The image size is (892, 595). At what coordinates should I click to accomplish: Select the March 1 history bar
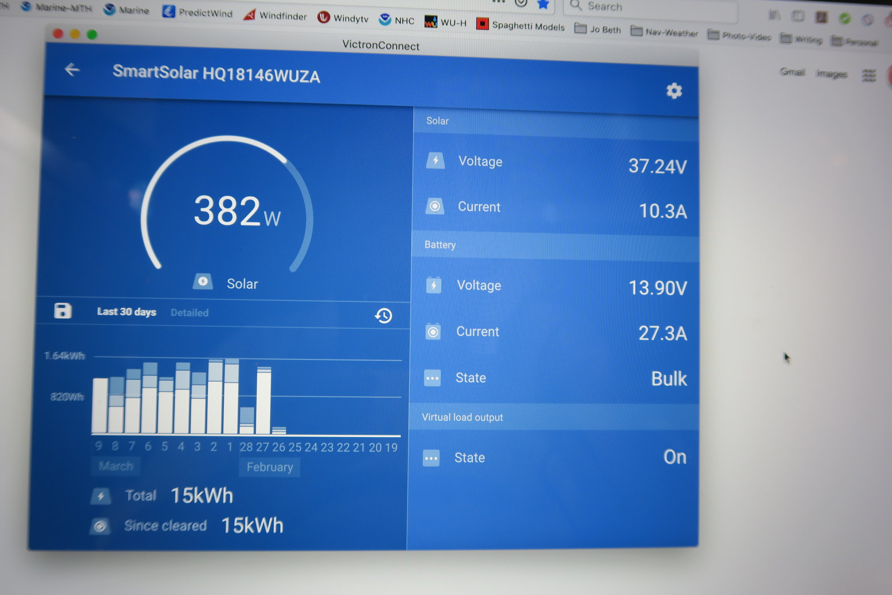(x=231, y=396)
